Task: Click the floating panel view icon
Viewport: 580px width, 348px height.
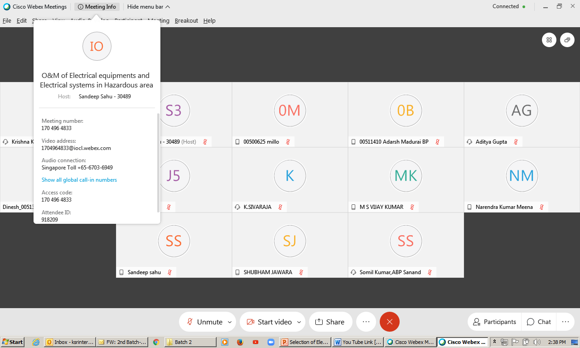Action: (567, 40)
